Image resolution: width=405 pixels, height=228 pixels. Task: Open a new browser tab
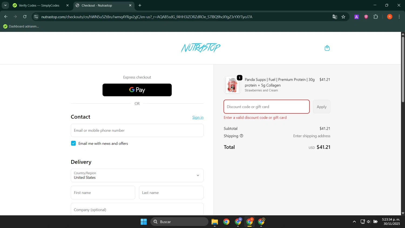pos(140,5)
